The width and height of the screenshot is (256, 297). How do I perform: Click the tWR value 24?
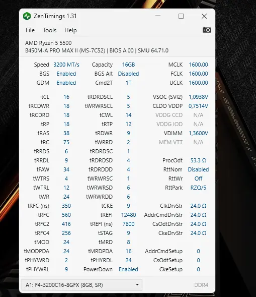pos(66,197)
